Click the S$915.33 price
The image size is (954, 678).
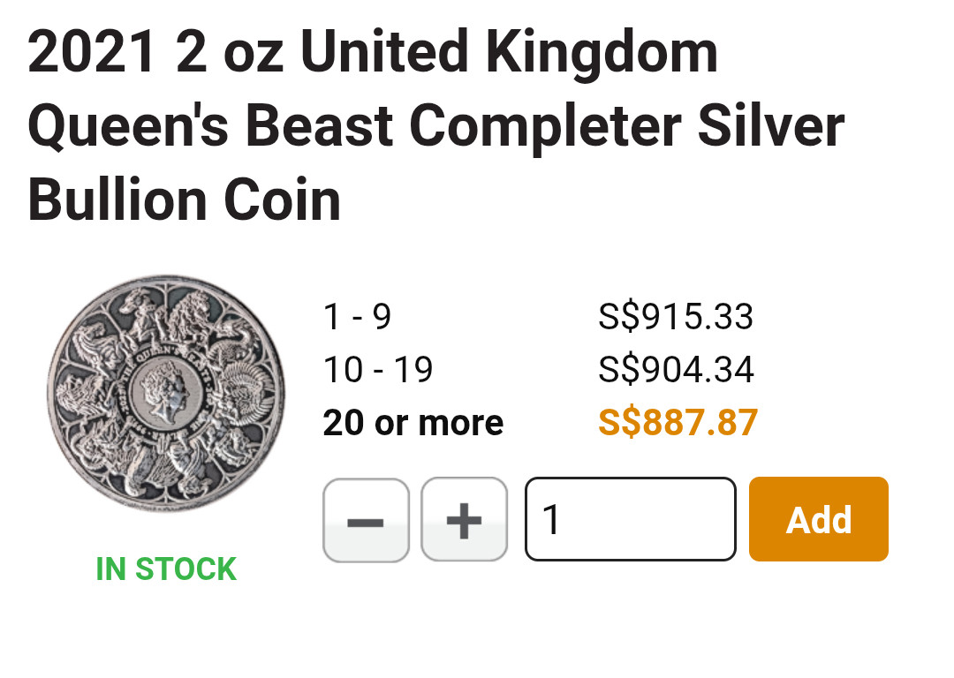click(676, 317)
